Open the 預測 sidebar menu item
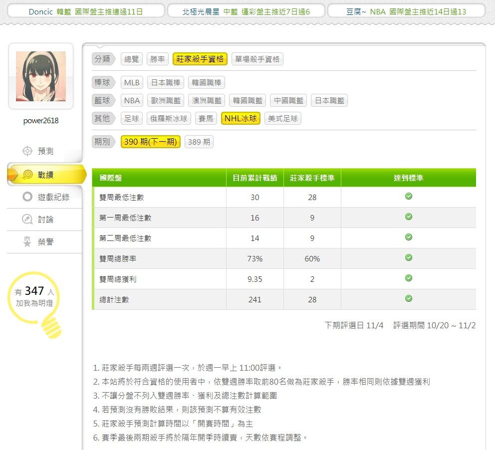Image resolution: width=495 pixels, height=450 pixels. pyautogui.click(x=44, y=151)
